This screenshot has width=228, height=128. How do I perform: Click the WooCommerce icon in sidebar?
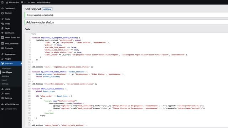(x=2, y=43)
